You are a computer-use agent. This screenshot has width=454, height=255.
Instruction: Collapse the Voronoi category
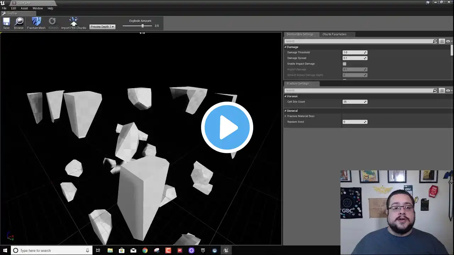[x=286, y=96]
